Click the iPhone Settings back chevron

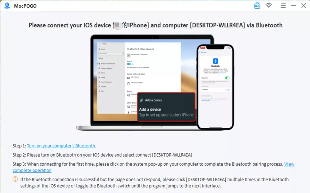tap(200, 52)
